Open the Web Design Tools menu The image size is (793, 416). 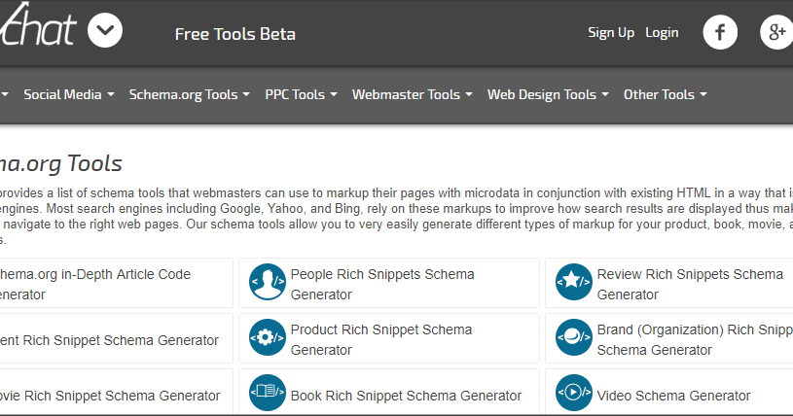point(548,94)
